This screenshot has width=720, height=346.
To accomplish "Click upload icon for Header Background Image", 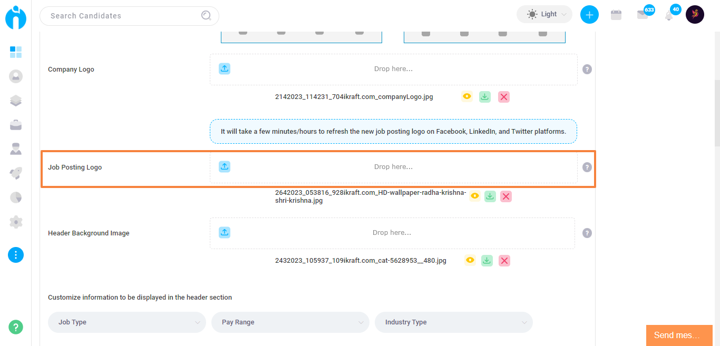I will coord(225,232).
